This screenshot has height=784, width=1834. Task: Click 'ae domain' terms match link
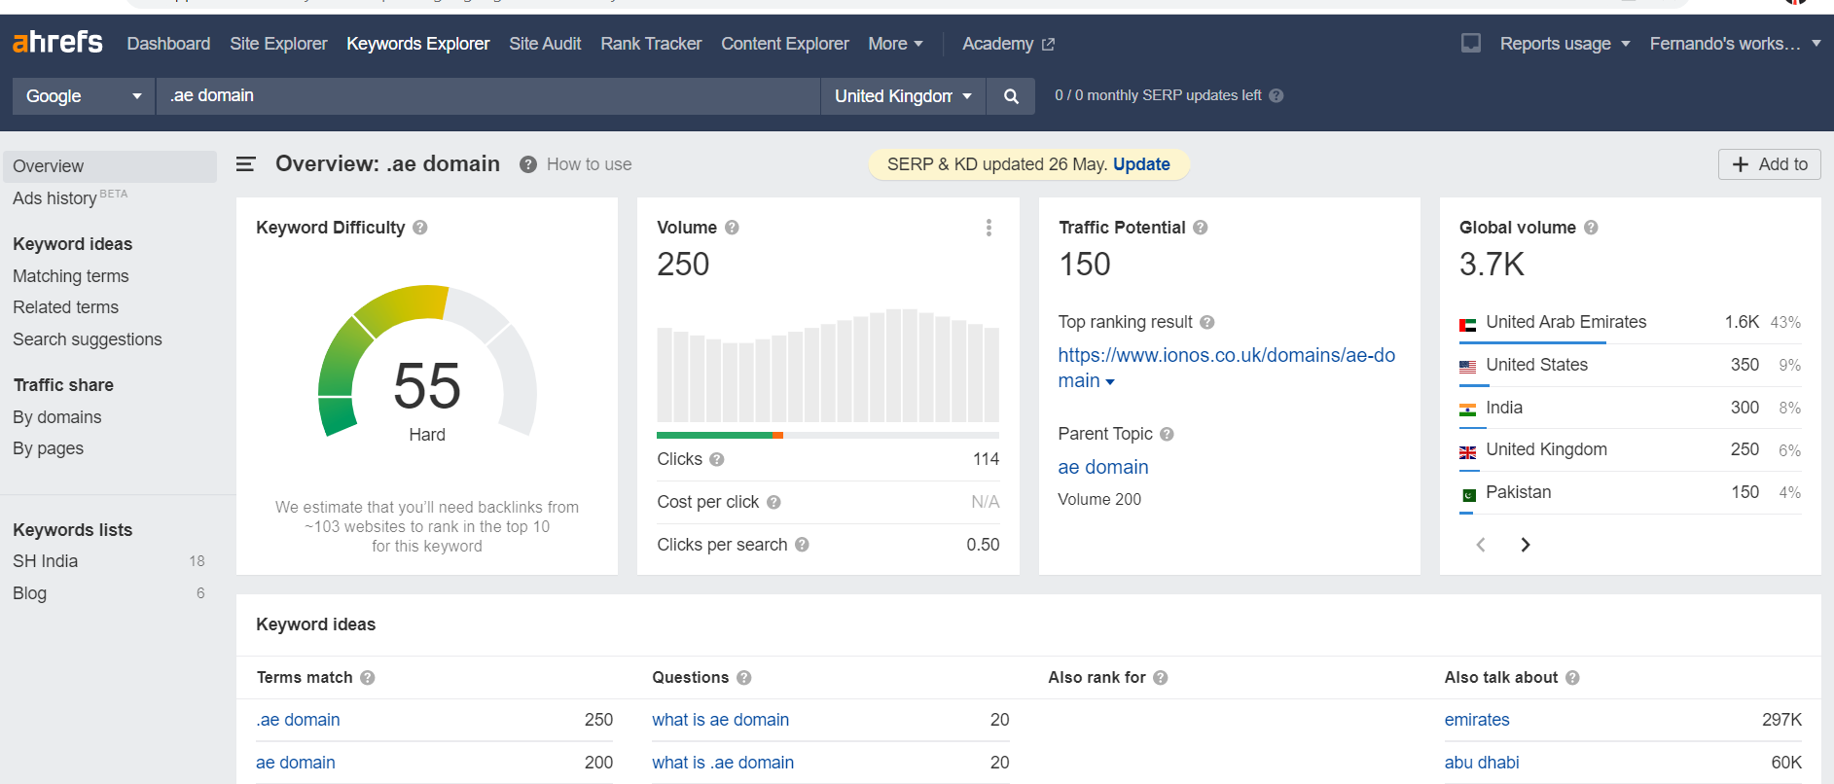[296, 763]
